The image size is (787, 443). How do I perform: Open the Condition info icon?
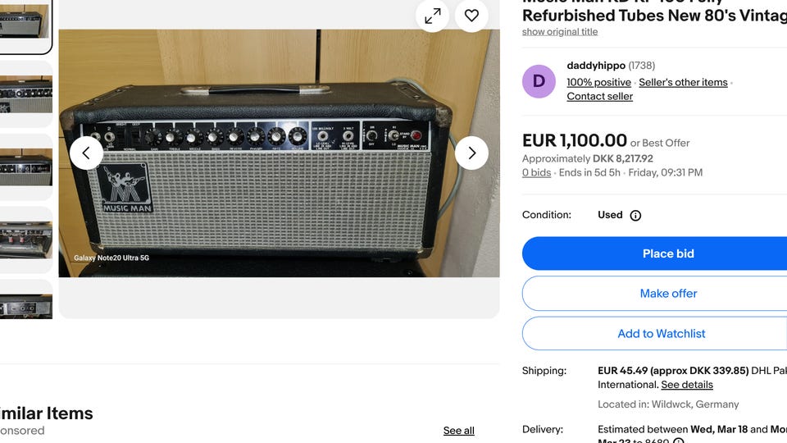(635, 216)
